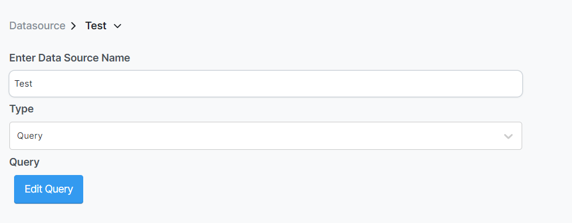Viewport: 572px width, 223px height.
Task: Click the chevron icon next to Test title
Action: coord(117,26)
